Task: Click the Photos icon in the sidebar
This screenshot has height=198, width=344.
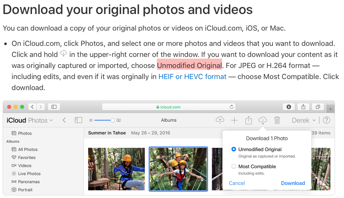Action: coord(14,133)
